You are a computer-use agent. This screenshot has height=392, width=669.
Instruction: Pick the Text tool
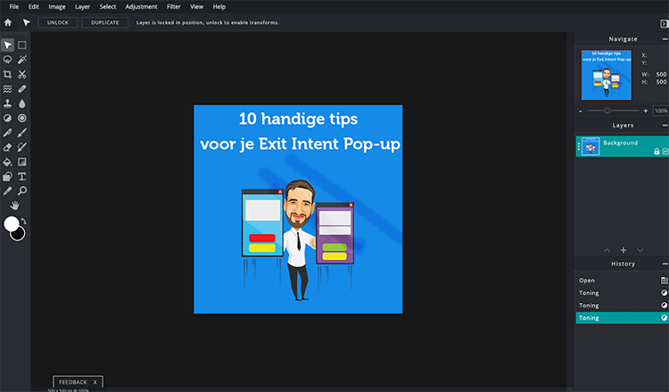point(22,176)
